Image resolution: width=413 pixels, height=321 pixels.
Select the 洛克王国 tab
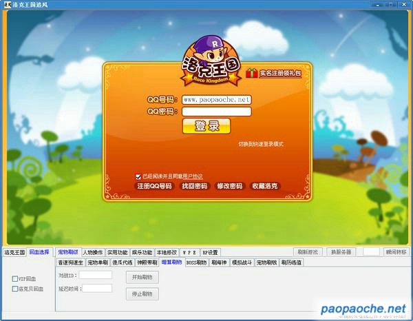tap(14, 252)
